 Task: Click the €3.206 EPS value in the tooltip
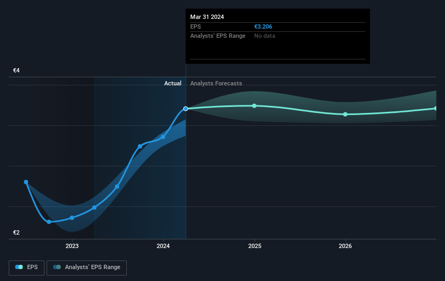click(263, 26)
